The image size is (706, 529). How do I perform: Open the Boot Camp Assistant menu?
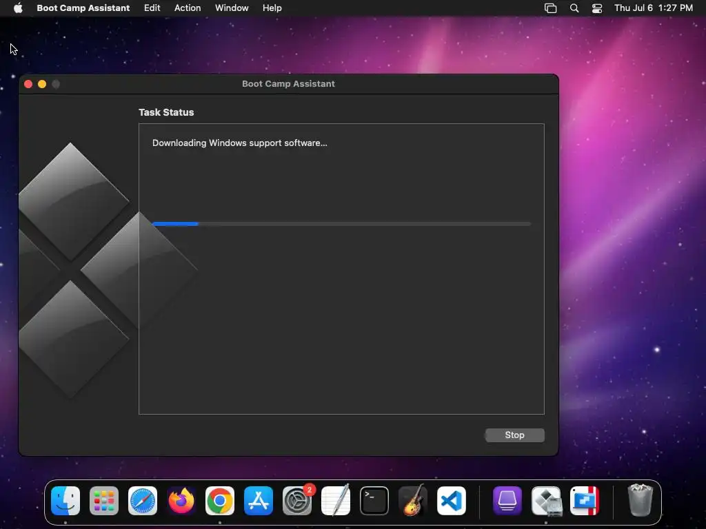coord(83,8)
